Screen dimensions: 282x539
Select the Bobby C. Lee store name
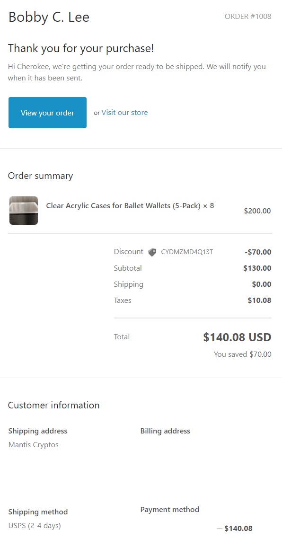pyautogui.click(x=49, y=17)
